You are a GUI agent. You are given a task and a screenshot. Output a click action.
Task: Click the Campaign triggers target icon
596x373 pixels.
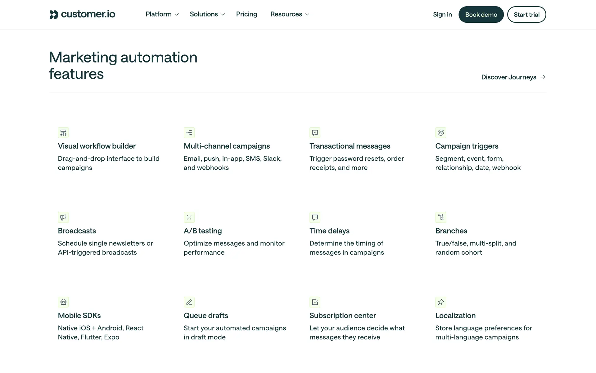click(440, 133)
